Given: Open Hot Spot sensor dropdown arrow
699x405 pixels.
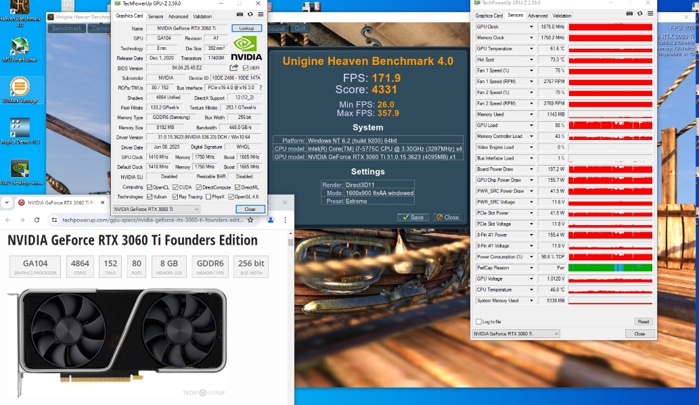Looking at the screenshot, I should (531, 59).
